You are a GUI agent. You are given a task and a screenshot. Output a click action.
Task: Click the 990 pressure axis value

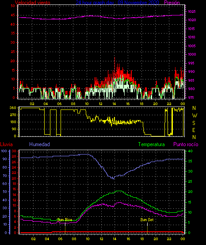click(x=192, y=72)
